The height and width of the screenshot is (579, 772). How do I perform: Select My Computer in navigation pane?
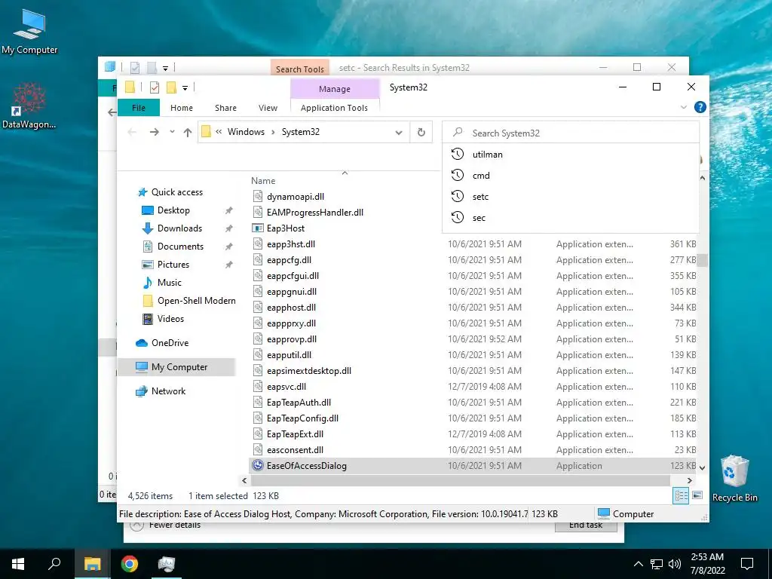[176, 367]
